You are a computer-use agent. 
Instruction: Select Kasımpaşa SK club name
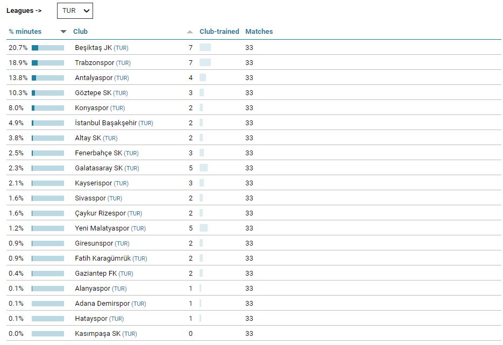[x=98, y=334]
